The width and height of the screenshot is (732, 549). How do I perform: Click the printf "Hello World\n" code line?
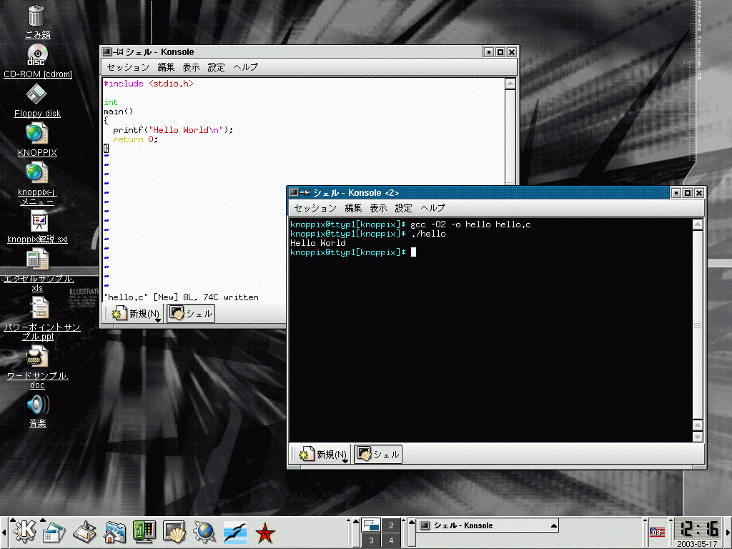click(173, 130)
